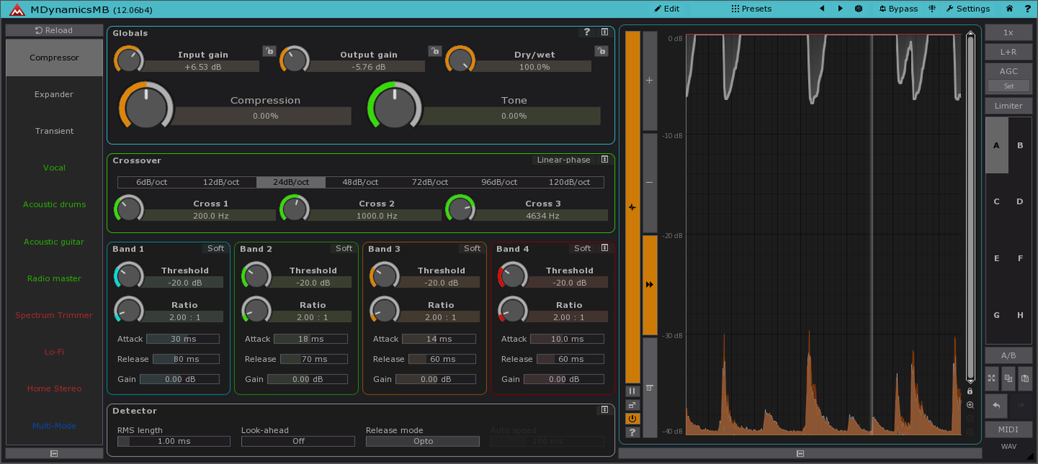This screenshot has width=1038, height=464.
Task: Click the graph zoom magnifier icon
Action: click(970, 405)
